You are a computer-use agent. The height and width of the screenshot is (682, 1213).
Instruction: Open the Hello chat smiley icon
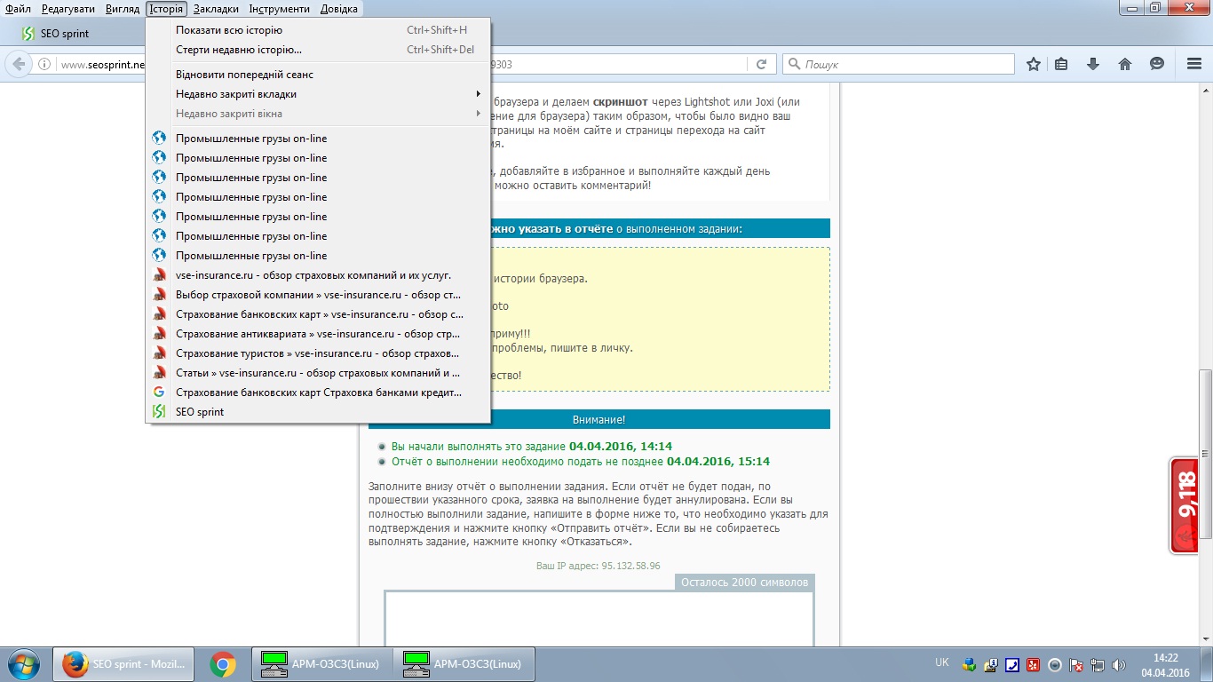[x=1157, y=64]
